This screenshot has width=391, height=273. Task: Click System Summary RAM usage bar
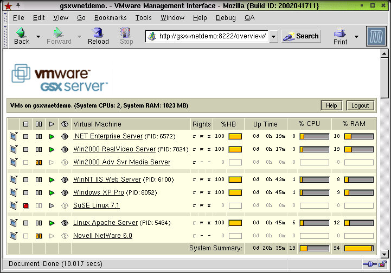click(x=359, y=248)
